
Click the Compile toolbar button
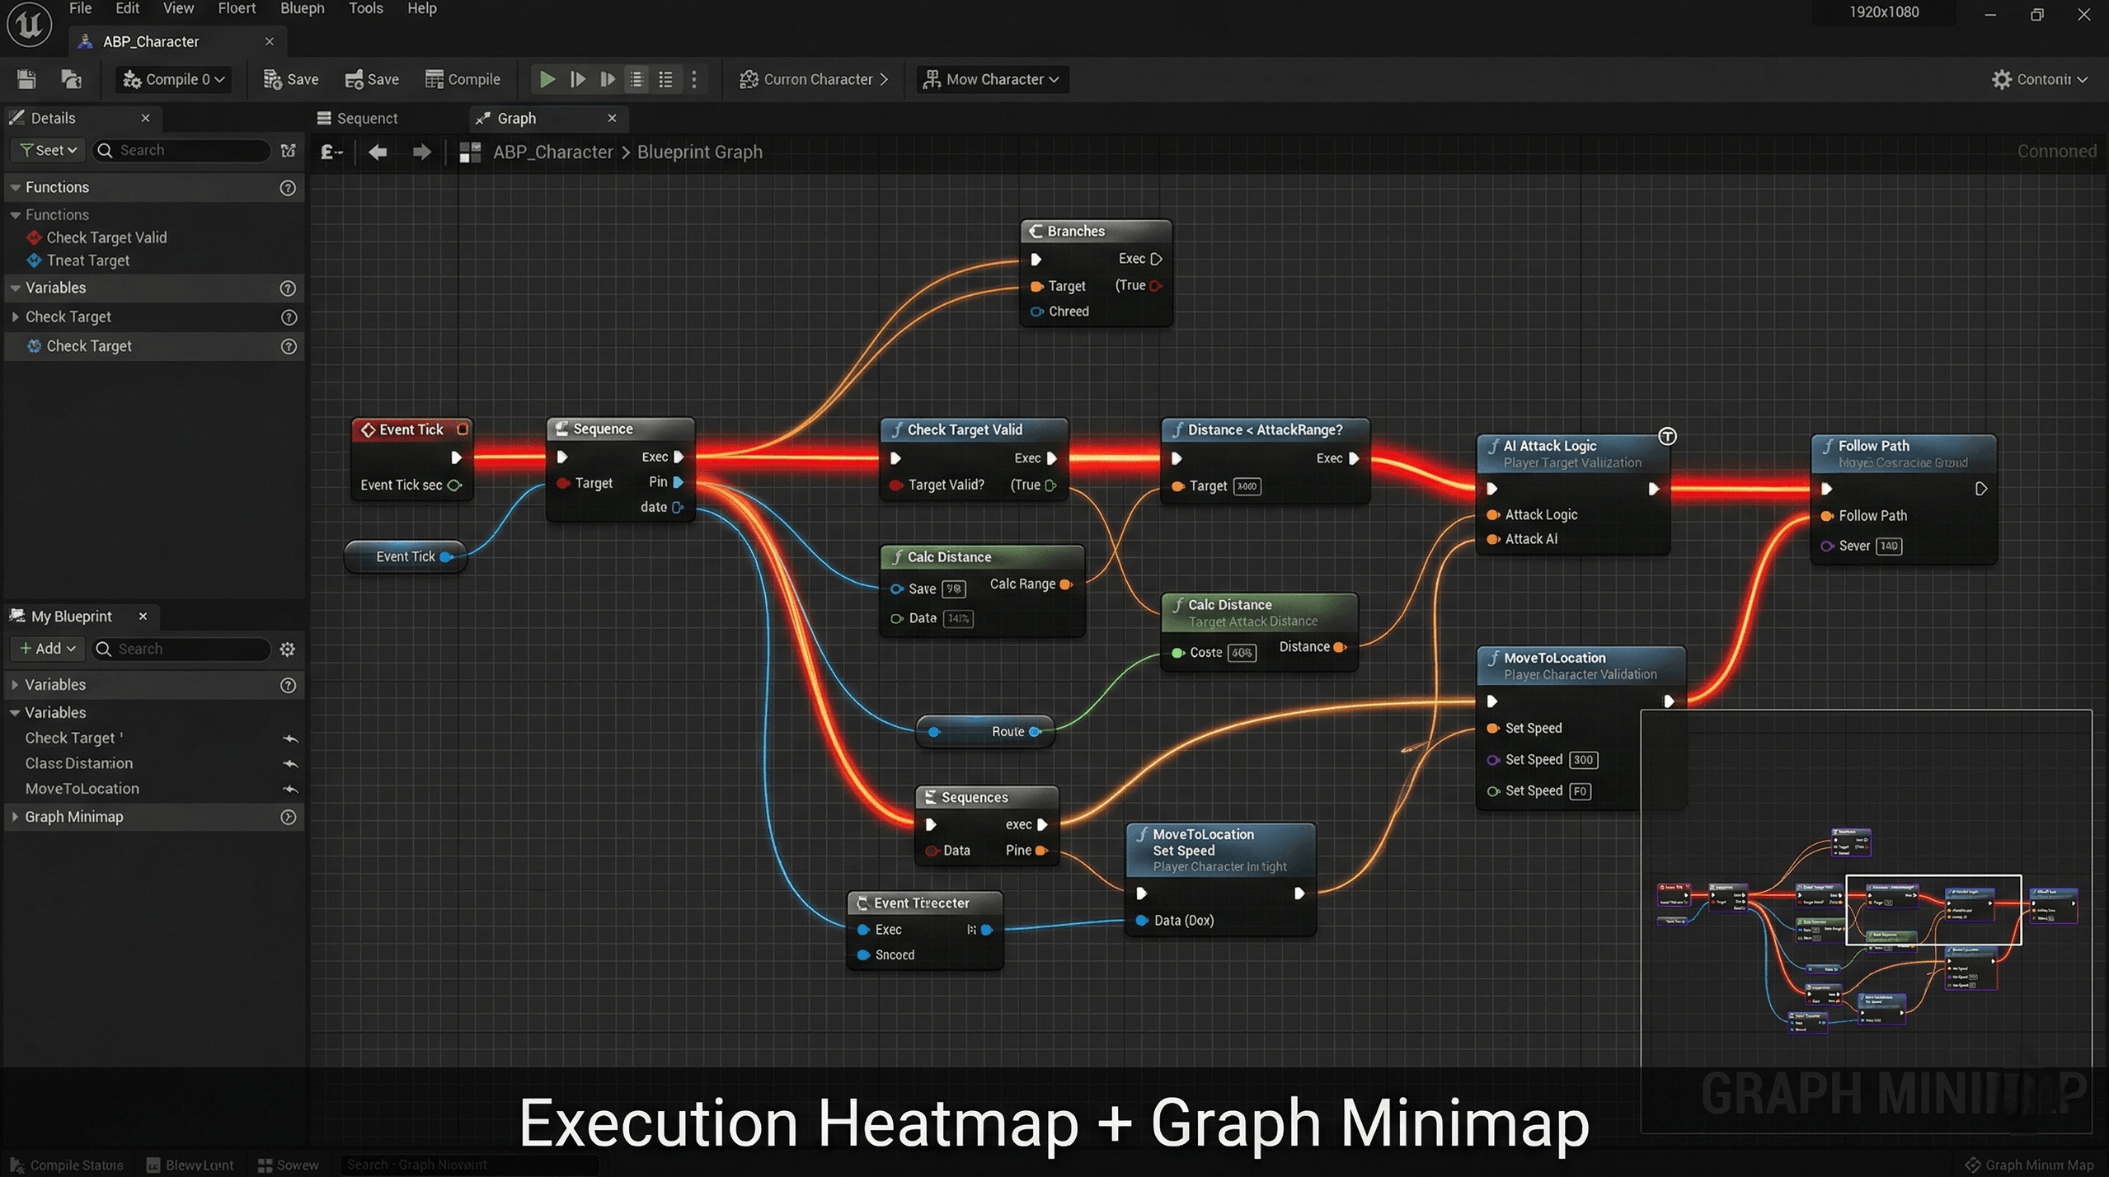pos(463,79)
